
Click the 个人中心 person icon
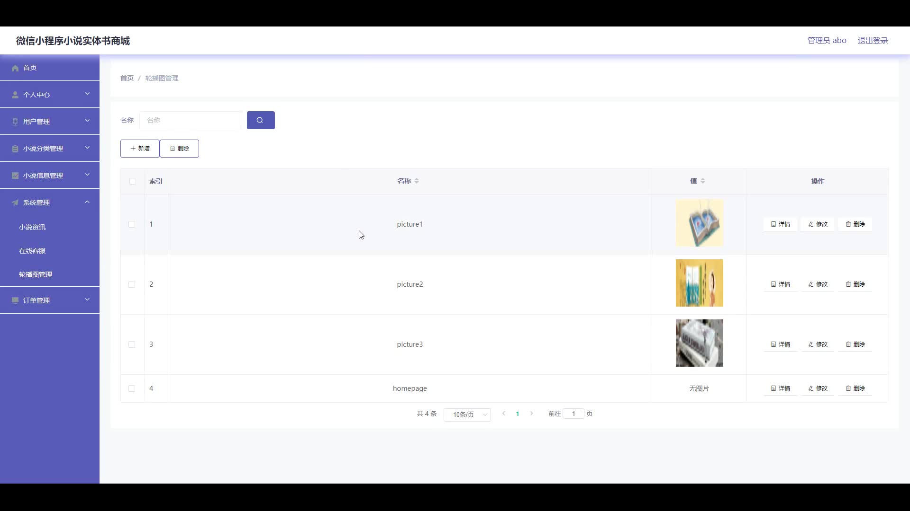click(15, 95)
